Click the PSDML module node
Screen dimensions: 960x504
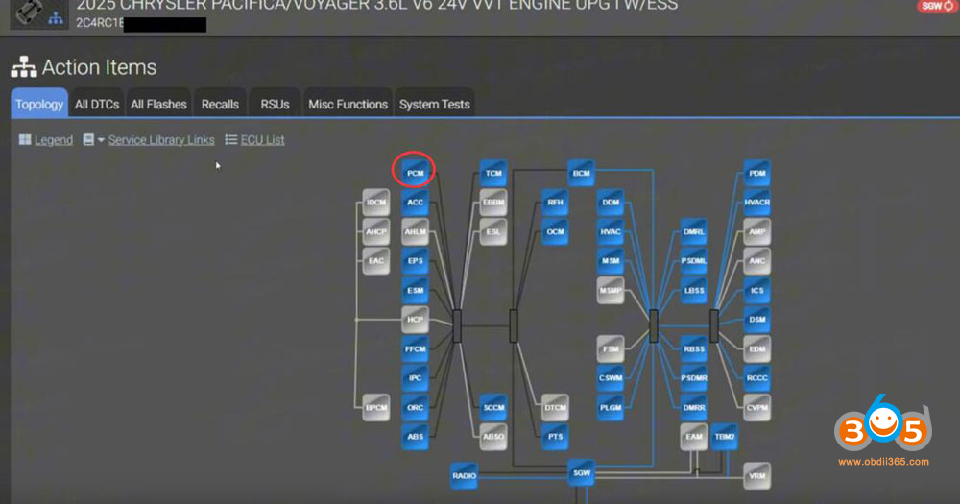[x=694, y=261]
